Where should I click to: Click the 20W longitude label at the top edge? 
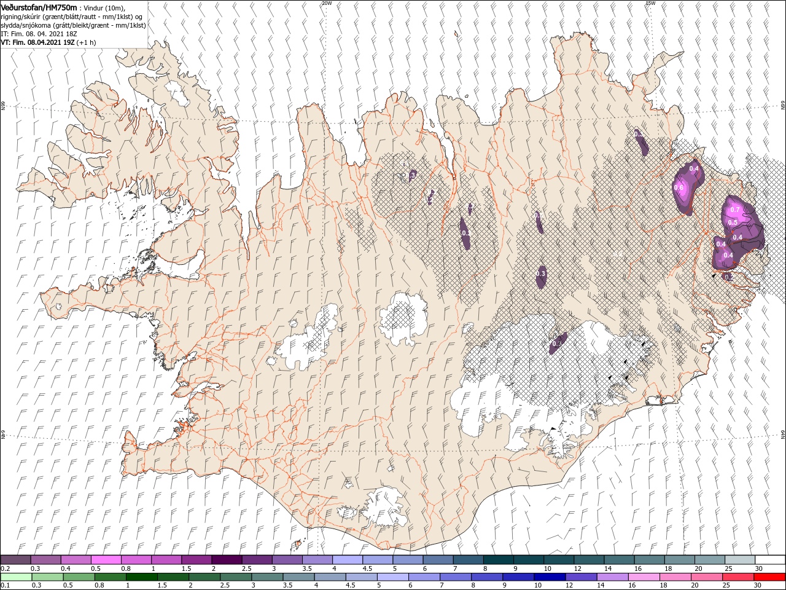pyautogui.click(x=327, y=2)
